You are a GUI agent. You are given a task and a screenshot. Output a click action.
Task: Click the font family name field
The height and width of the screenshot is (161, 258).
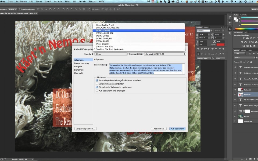[x=203, y=31]
